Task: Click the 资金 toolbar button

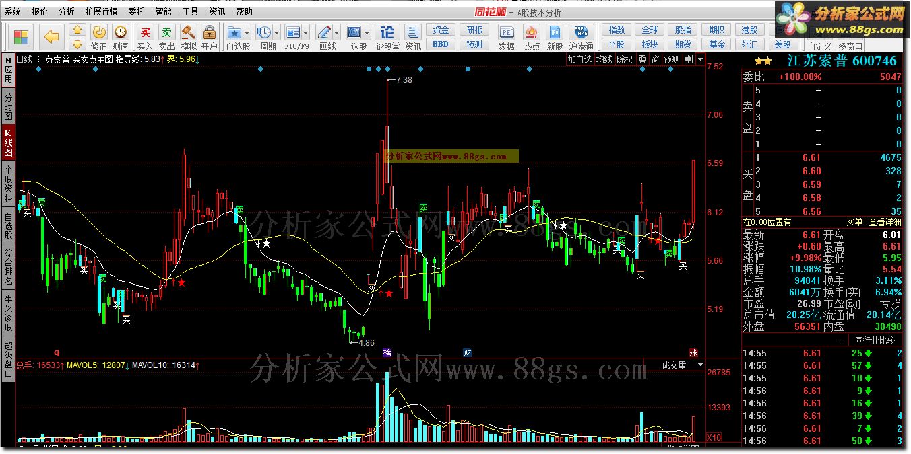Action: [x=440, y=30]
